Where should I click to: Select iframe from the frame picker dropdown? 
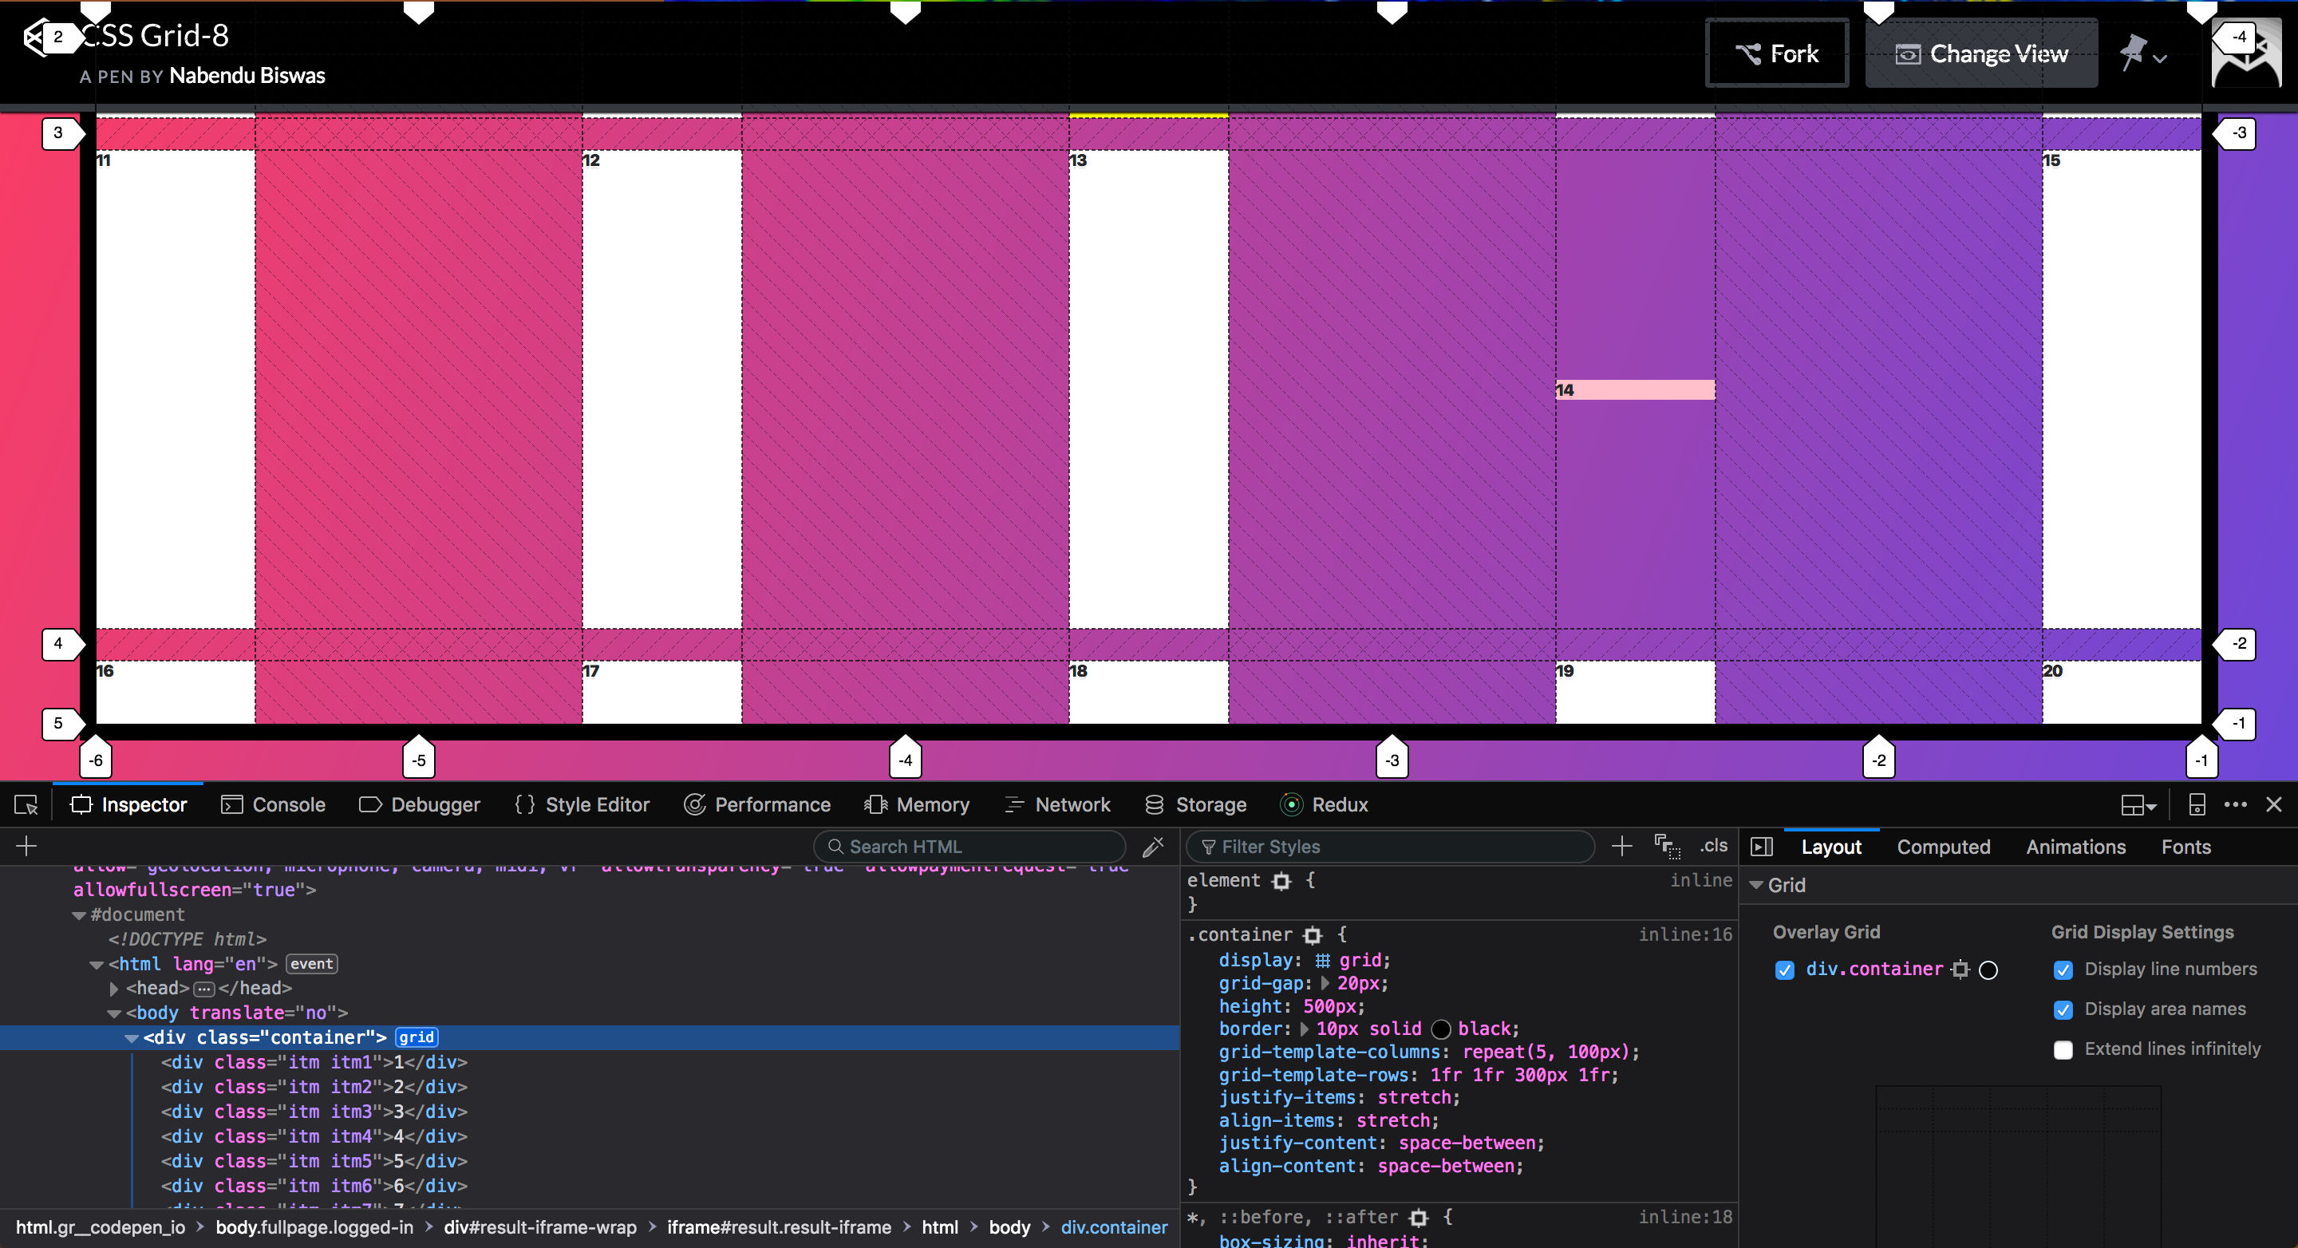tap(2138, 806)
